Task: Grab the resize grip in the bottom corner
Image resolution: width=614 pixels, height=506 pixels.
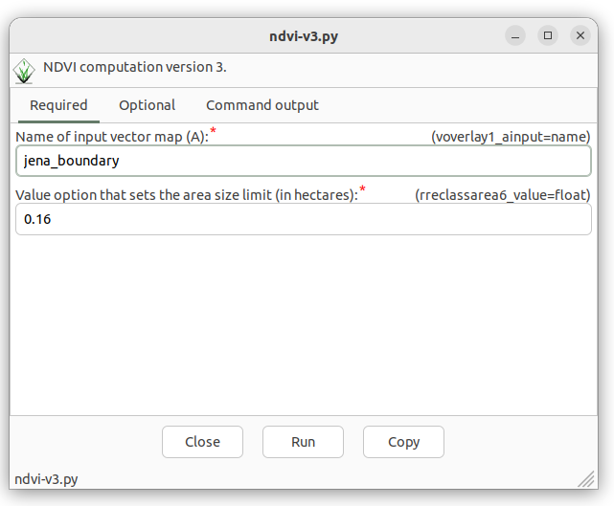Action: pos(586,479)
